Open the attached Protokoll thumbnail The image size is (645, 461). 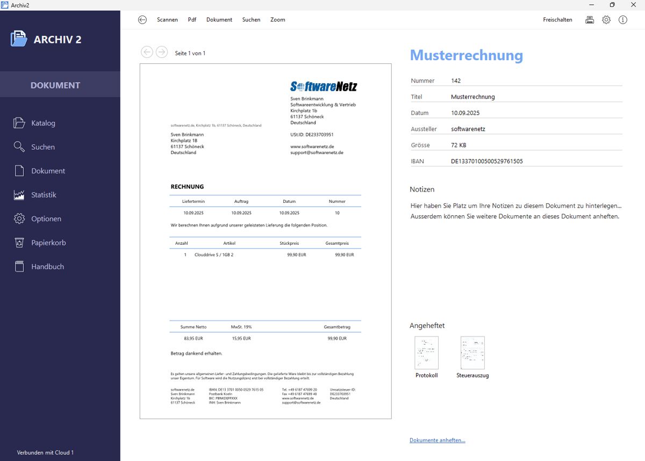(426, 353)
